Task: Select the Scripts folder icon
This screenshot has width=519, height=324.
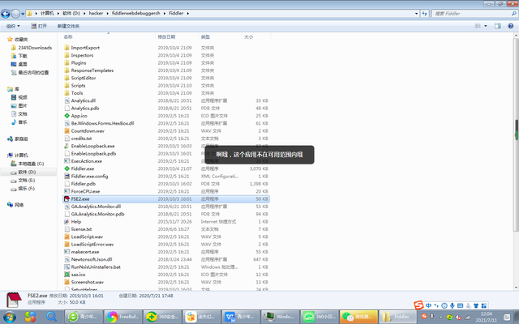Action: tap(66, 85)
